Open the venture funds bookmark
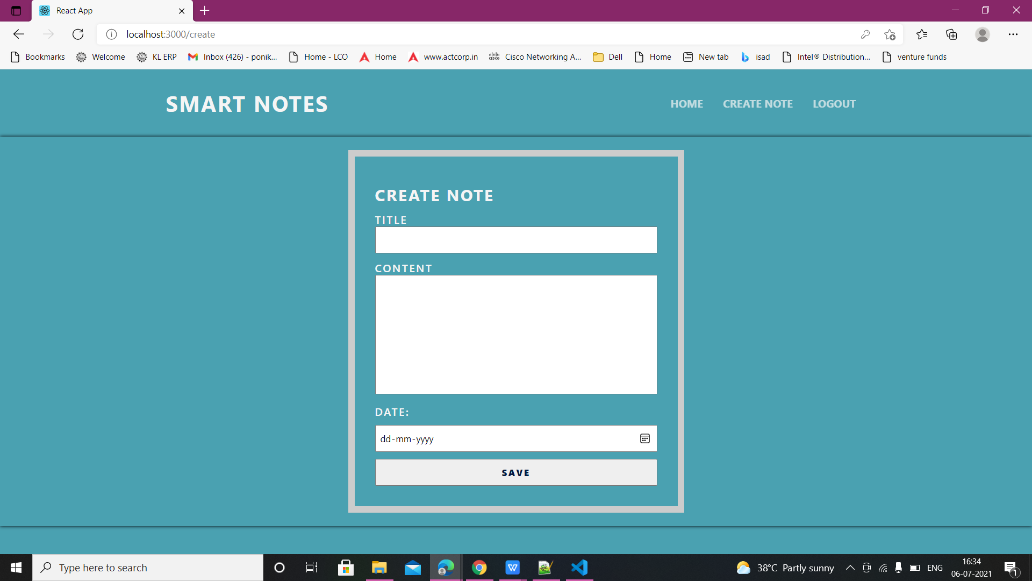 pos(914,57)
